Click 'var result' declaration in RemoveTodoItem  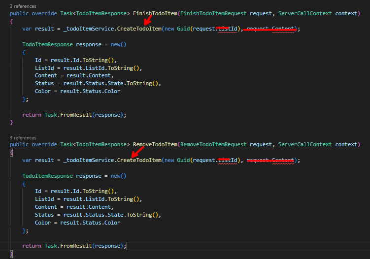click(38, 160)
